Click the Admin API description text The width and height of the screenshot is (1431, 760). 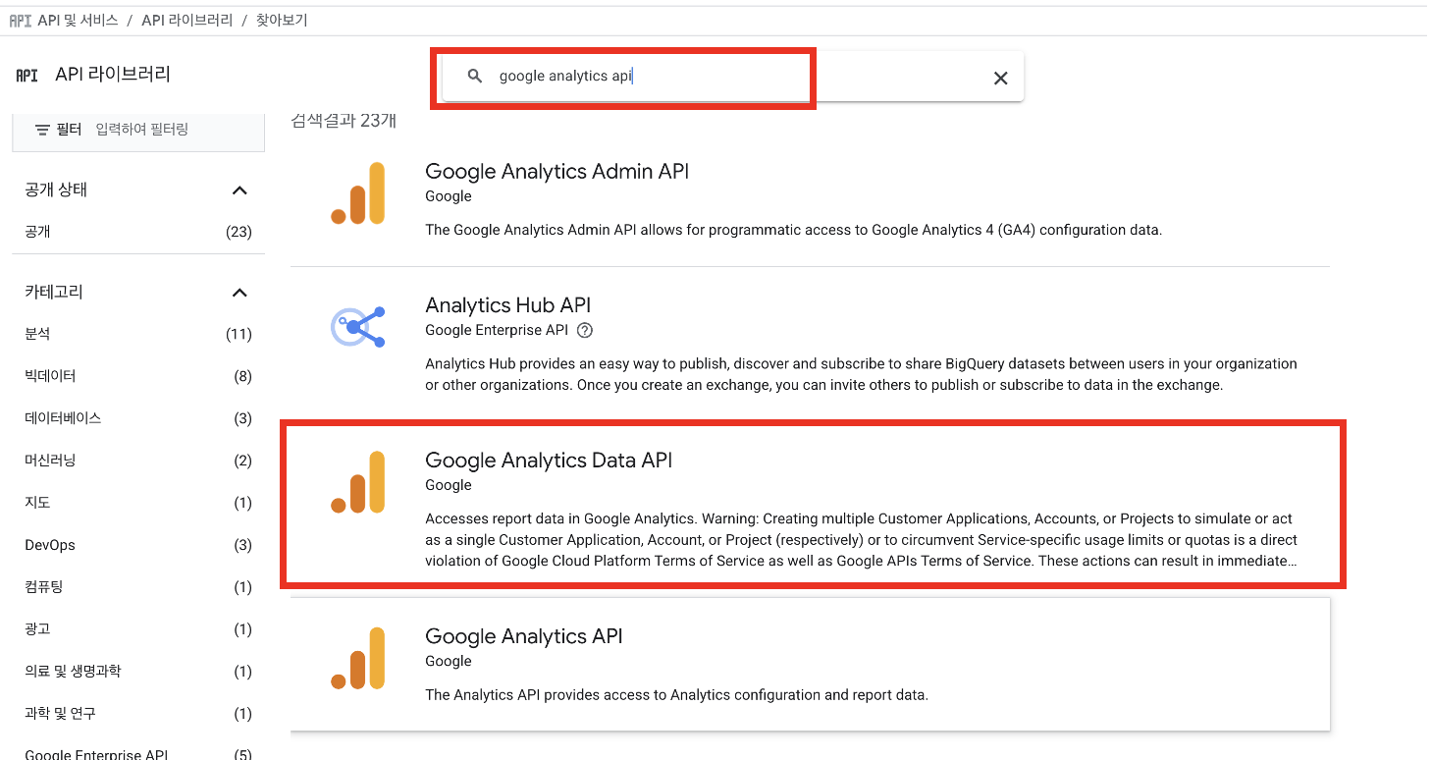(x=793, y=230)
